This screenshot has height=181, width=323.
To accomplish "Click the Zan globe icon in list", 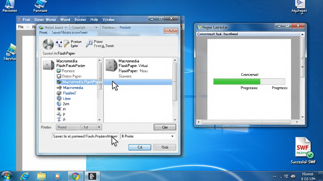I will pos(59,104).
